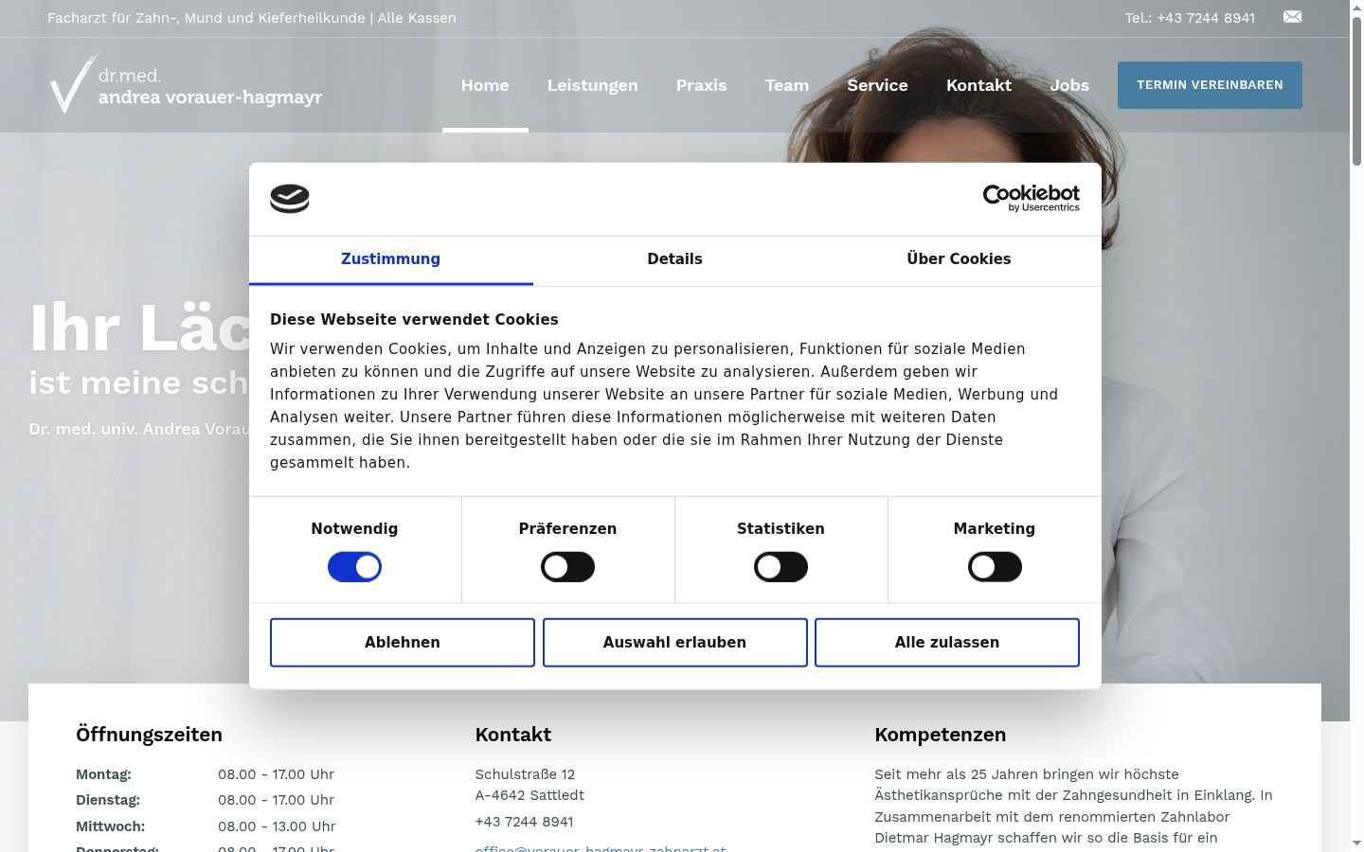Click the Cookiebot oval logo icon
This screenshot has height=852, width=1364.
pos(290,199)
